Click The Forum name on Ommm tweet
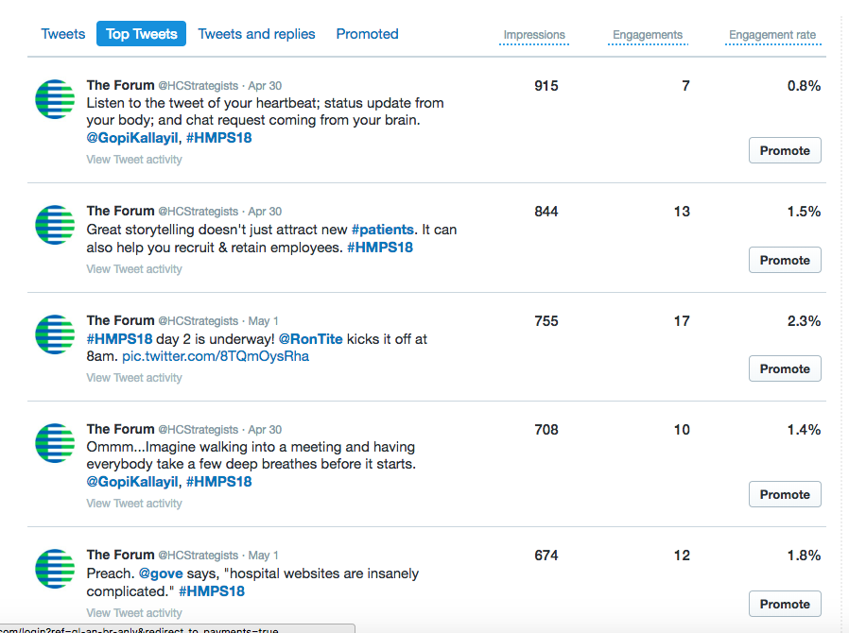 click(x=120, y=429)
